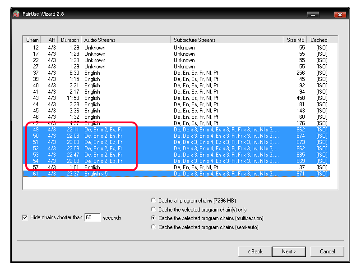This screenshot has height=270, width=361.
Task: Sort by the Chain column header
Action: click(x=32, y=40)
